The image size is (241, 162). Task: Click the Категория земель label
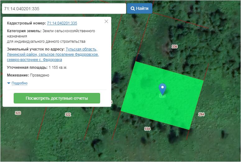click(x=24, y=31)
